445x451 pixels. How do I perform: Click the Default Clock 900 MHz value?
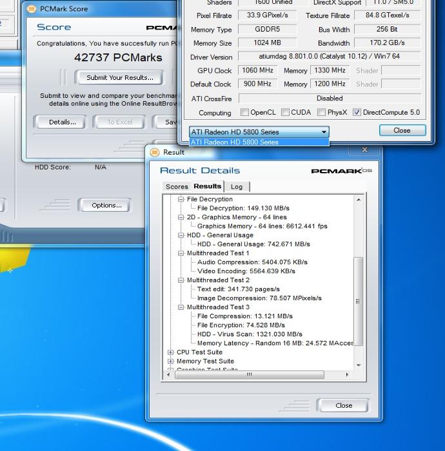pyautogui.click(x=257, y=84)
